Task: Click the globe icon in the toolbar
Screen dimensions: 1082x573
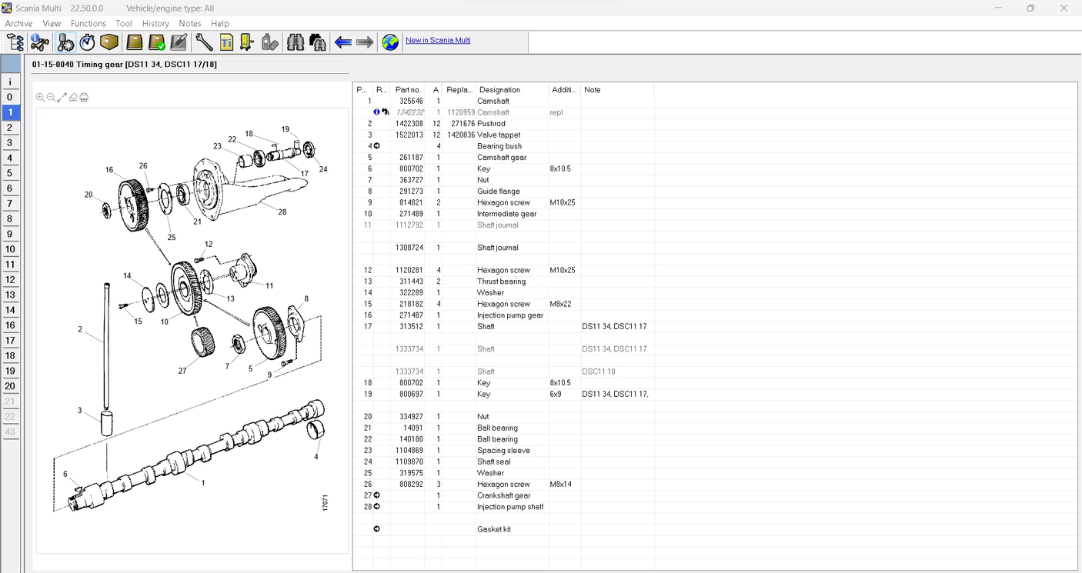Action: [390, 42]
